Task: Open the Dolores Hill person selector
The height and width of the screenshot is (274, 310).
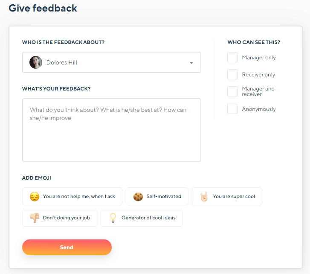Action: (112, 62)
